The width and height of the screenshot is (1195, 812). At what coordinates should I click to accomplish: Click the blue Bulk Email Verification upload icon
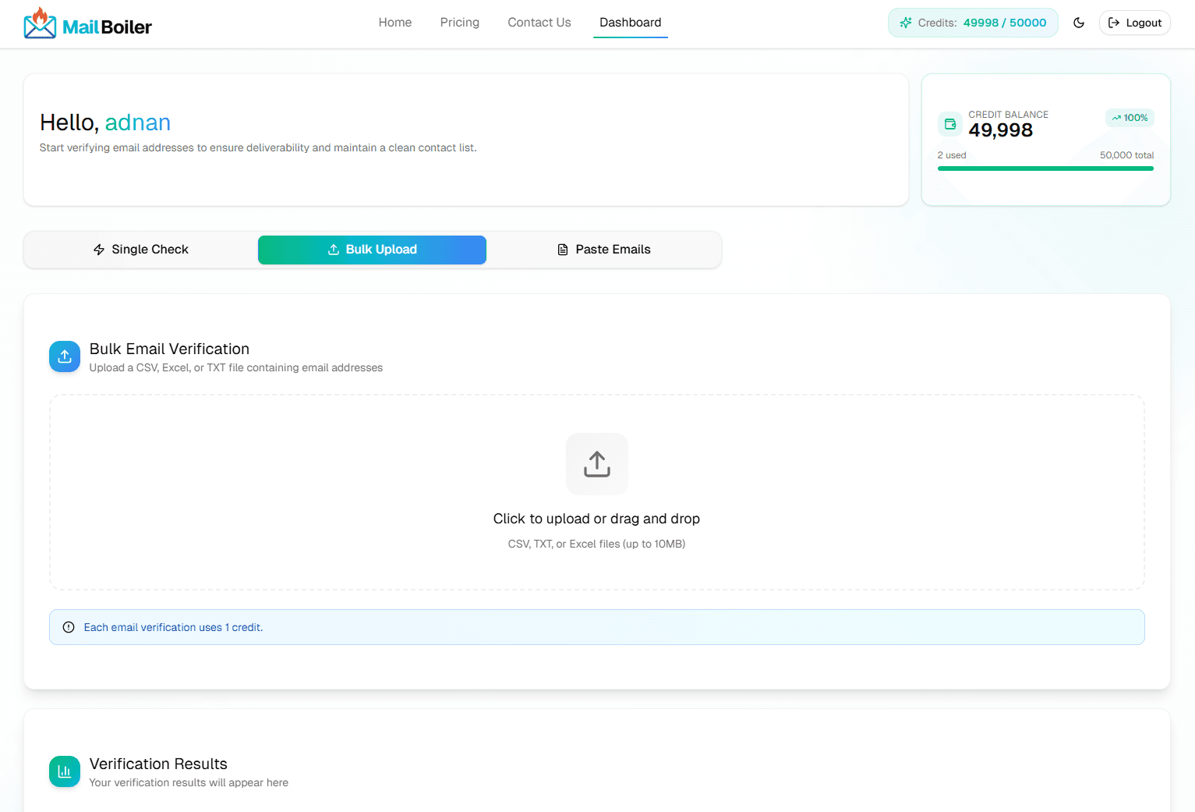coord(64,356)
